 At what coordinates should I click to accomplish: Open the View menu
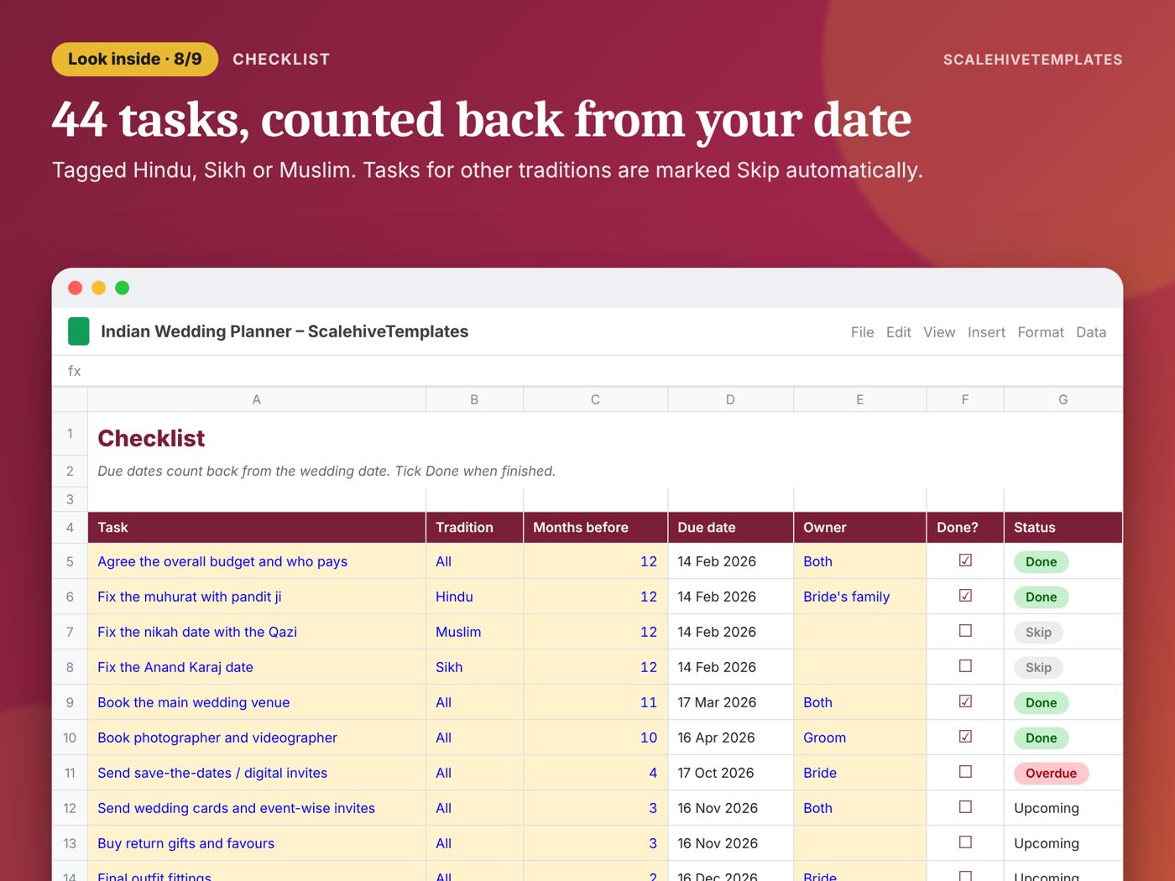939,332
